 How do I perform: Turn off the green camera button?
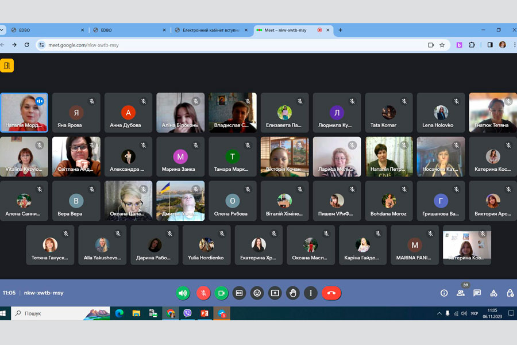click(221, 293)
